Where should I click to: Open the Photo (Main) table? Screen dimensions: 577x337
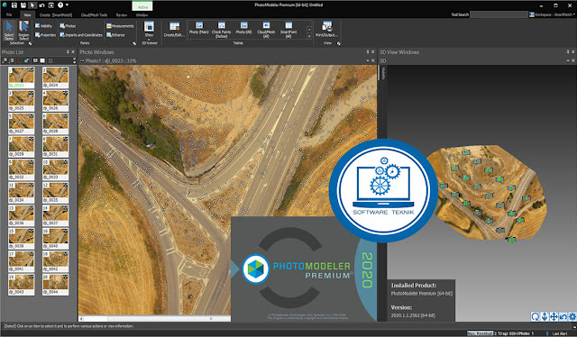pos(199,28)
